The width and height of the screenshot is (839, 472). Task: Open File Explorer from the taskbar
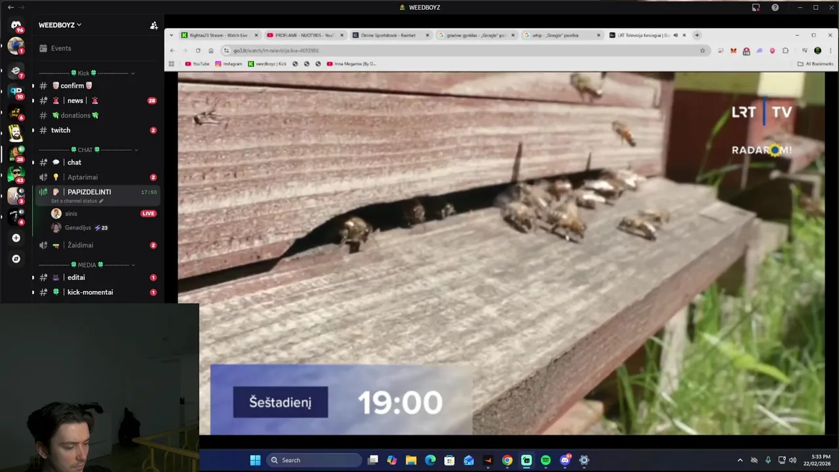click(x=411, y=460)
